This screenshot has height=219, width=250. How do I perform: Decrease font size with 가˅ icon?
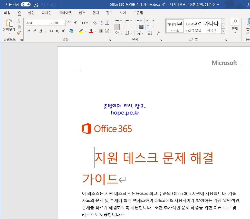75,23
